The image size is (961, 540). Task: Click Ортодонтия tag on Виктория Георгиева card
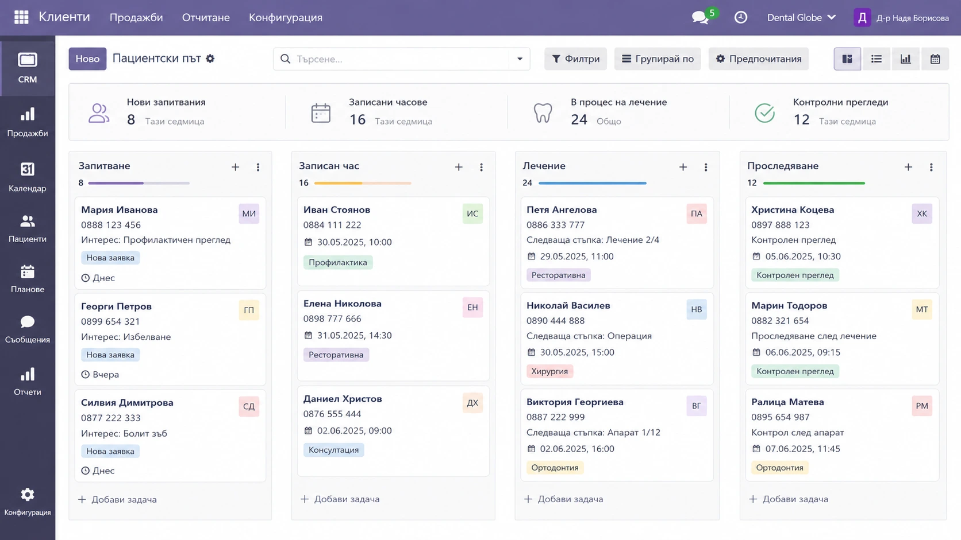click(x=555, y=468)
